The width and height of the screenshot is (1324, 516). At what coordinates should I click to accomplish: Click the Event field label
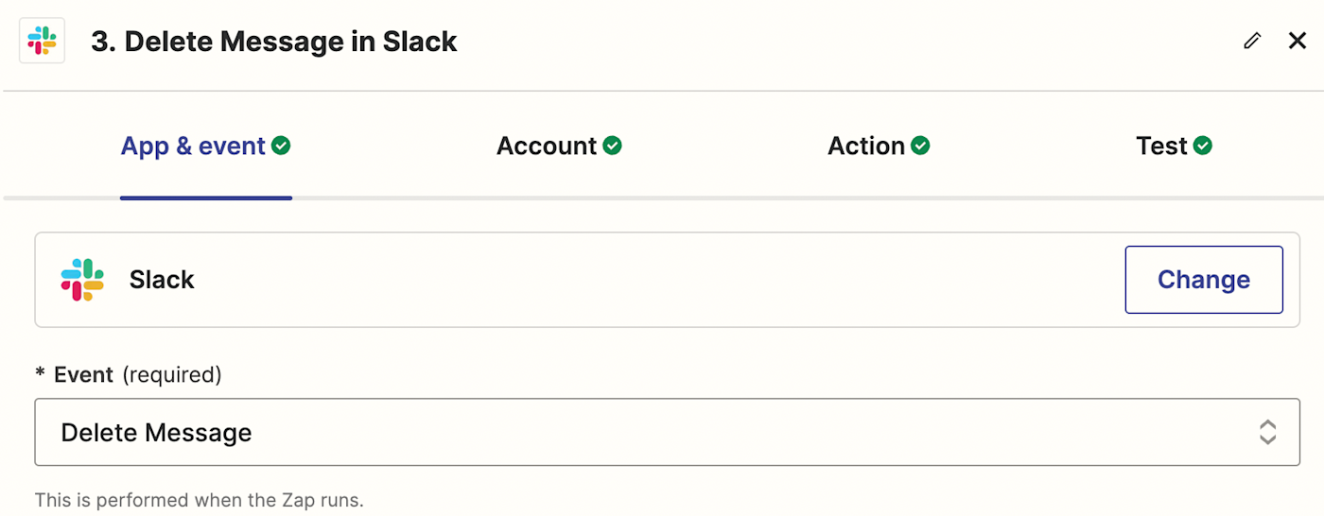83,375
